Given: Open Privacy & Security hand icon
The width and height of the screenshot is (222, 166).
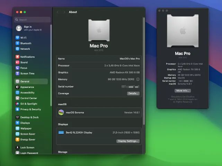Looking at the screenshot, I should coord(17,109).
